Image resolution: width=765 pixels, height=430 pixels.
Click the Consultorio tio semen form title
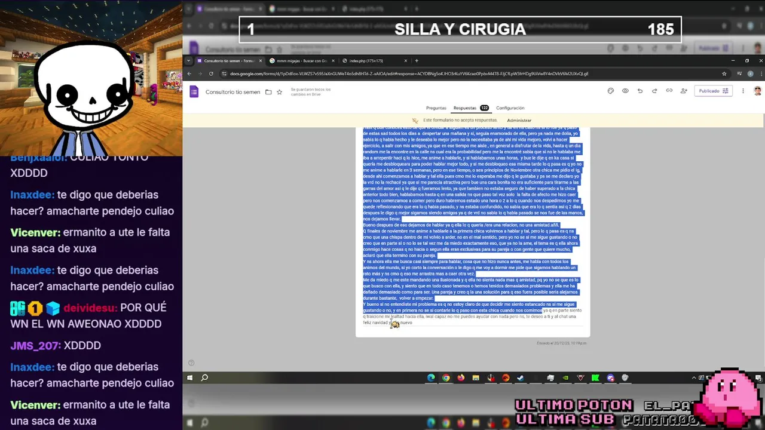click(x=232, y=92)
